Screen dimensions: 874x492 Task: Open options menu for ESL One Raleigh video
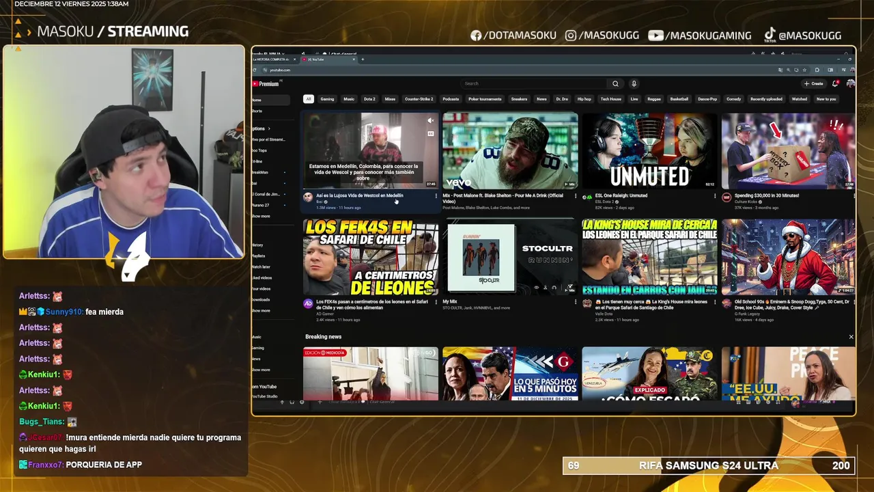tap(715, 196)
